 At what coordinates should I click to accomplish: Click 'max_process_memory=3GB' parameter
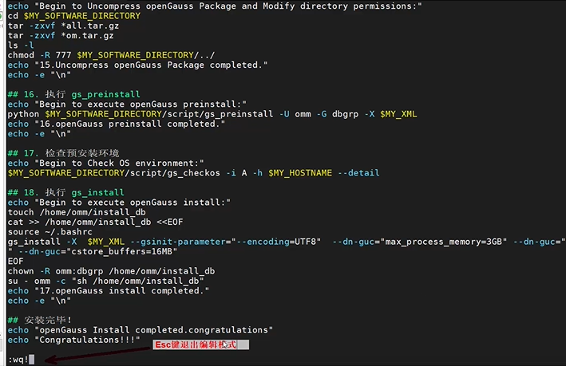(444, 242)
